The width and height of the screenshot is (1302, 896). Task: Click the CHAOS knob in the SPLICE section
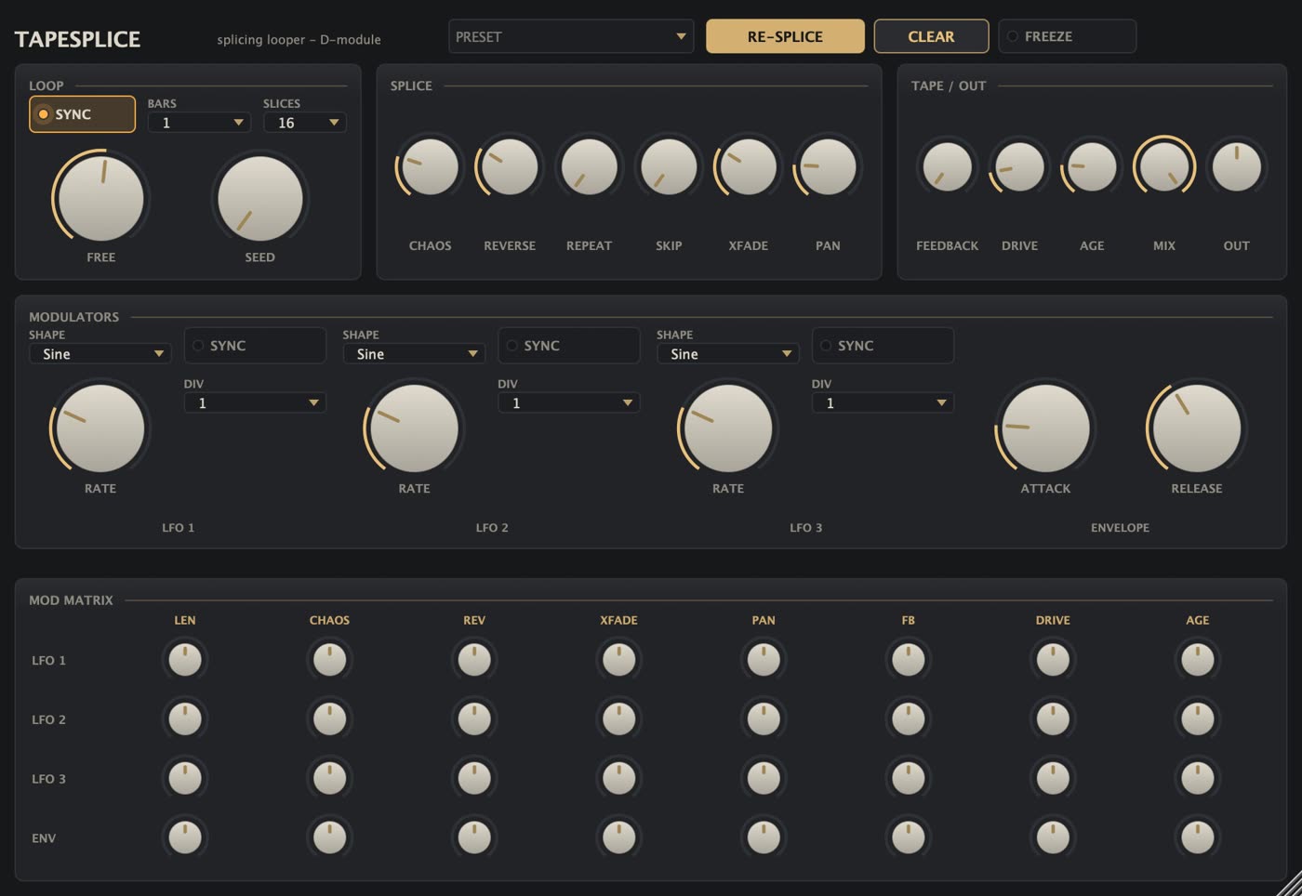[430, 167]
